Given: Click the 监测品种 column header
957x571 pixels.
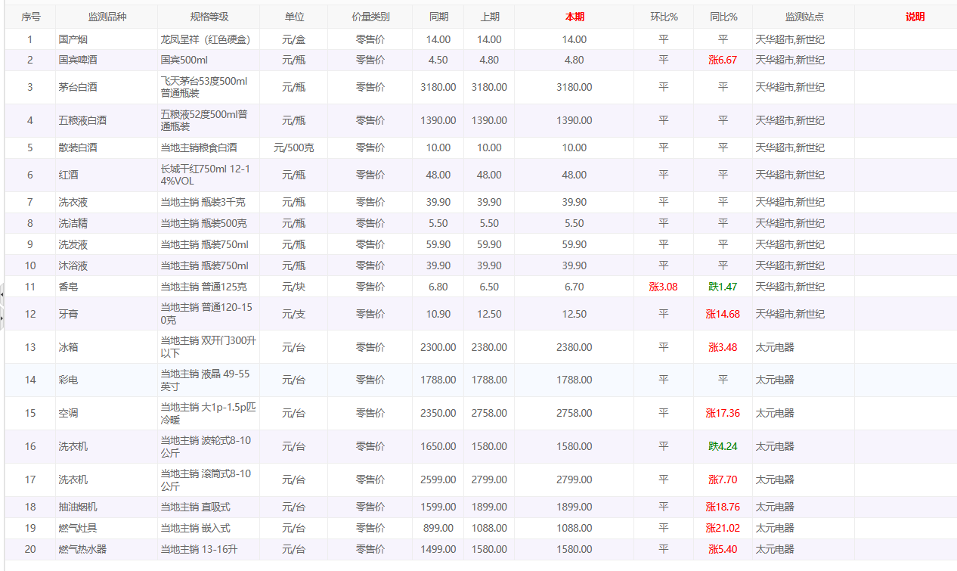Looking at the screenshot, I should click(107, 17).
